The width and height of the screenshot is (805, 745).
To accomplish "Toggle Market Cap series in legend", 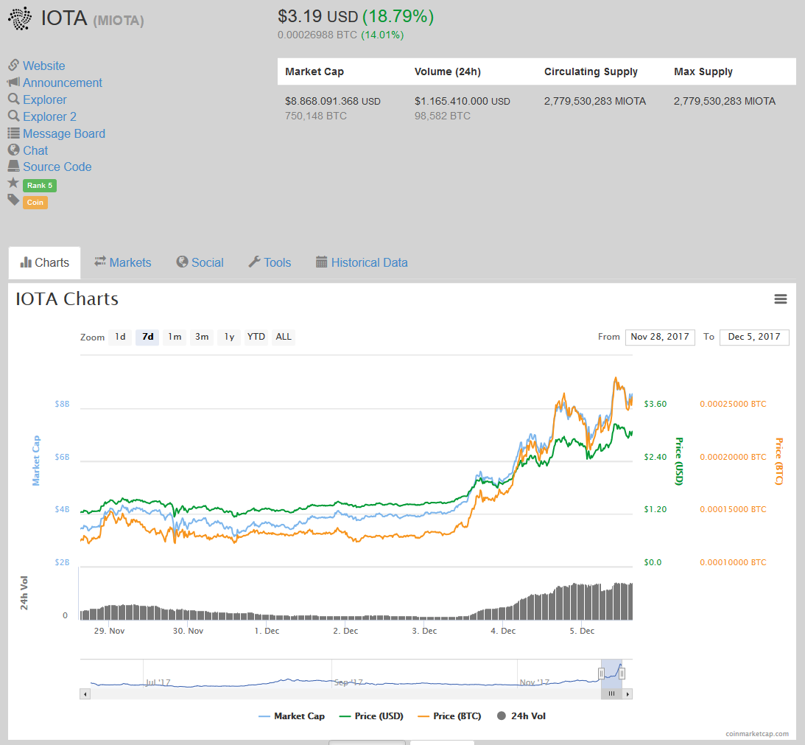I will [x=292, y=716].
